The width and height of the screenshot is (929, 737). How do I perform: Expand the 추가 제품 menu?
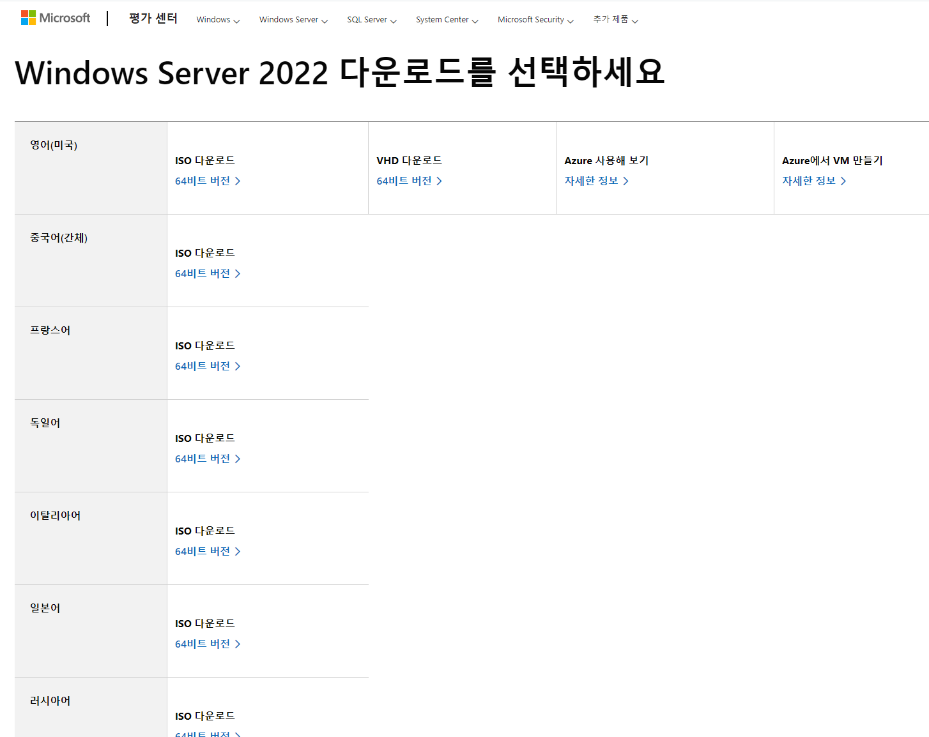(x=615, y=20)
